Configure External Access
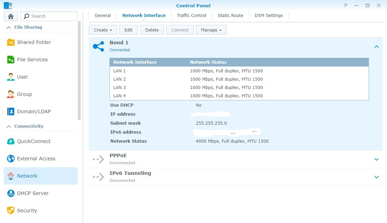 point(36,158)
